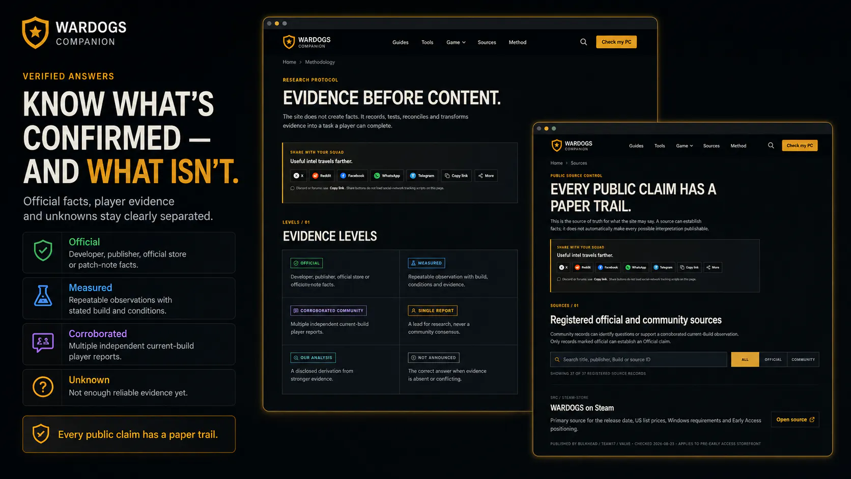Select the ALL source filter tab
The width and height of the screenshot is (851, 479).
(745, 359)
